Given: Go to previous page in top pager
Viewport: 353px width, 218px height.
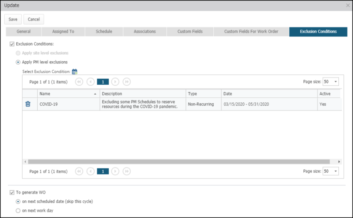Looking at the screenshot, I should 90,82.
